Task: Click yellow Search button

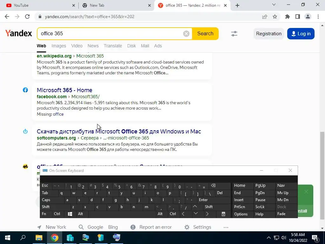Action: pyautogui.click(x=205, y=34)
